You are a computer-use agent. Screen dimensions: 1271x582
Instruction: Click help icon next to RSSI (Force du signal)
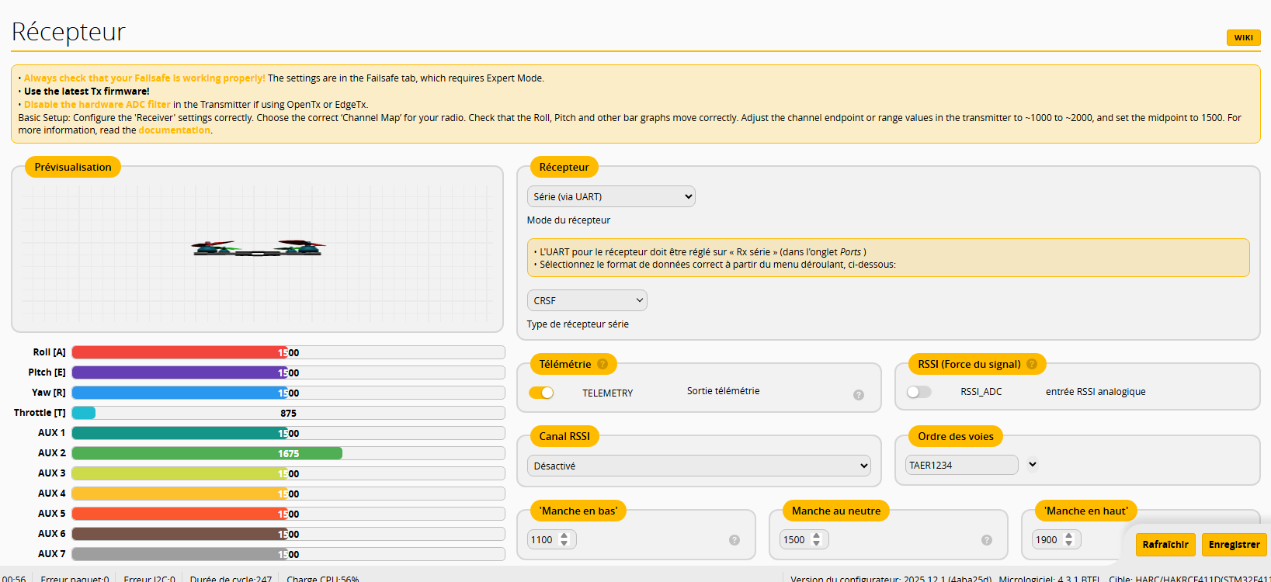coord(1032,364)
